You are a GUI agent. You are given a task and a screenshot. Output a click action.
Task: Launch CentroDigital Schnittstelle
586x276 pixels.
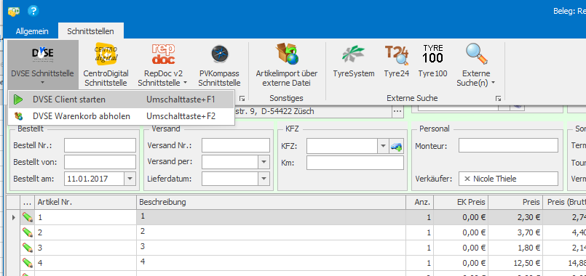tap(106, 64)
